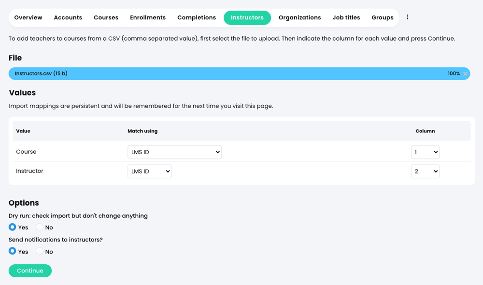The height and width of the screenshot is (285, 483).
Task: Switch to the Completions tab
Action: (x=196, y=17)
